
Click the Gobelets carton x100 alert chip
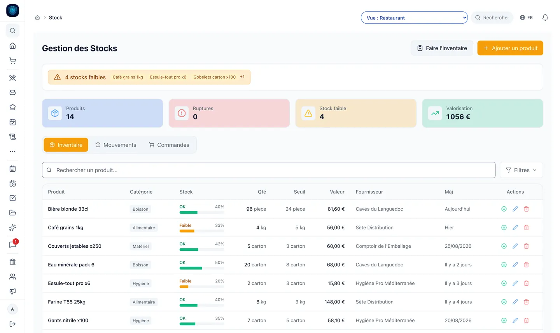pyautogui.click(x=215, y=77)
